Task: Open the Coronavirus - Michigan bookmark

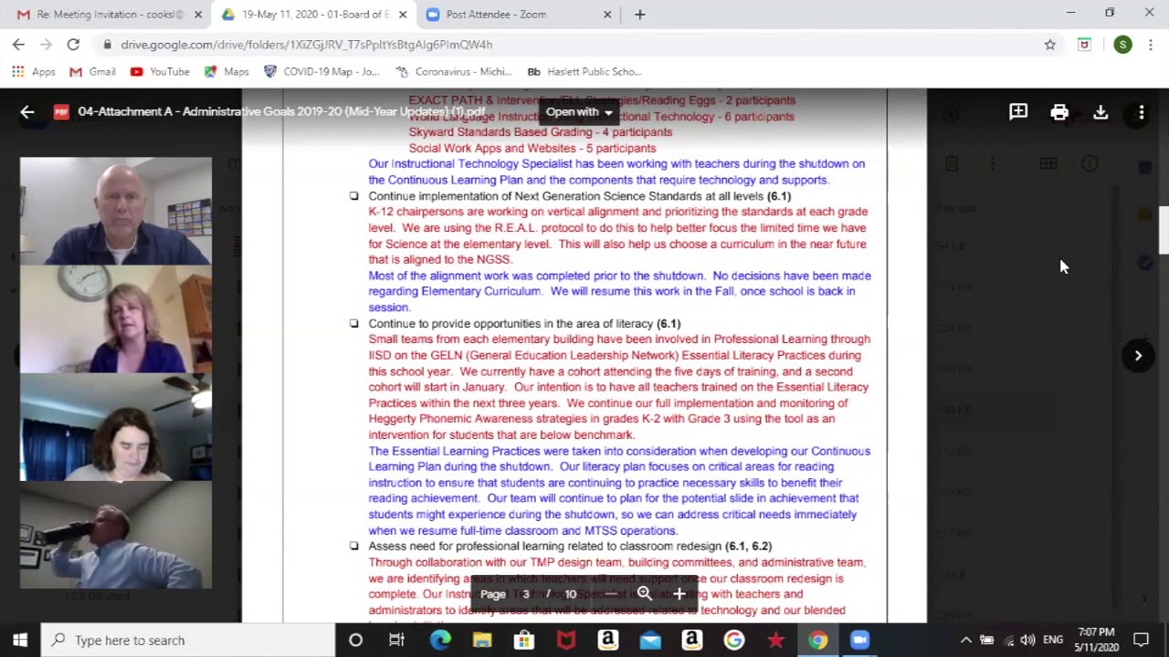Action: [x=454, y=71]
